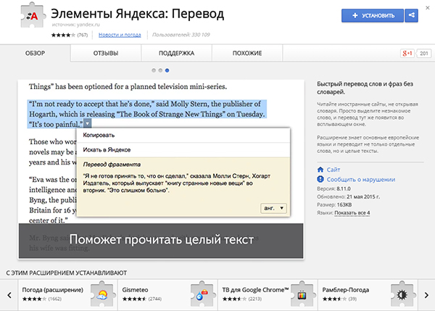435x311 pixels.
Task: Open the Новости и погода category link
Action: (120, 35)
